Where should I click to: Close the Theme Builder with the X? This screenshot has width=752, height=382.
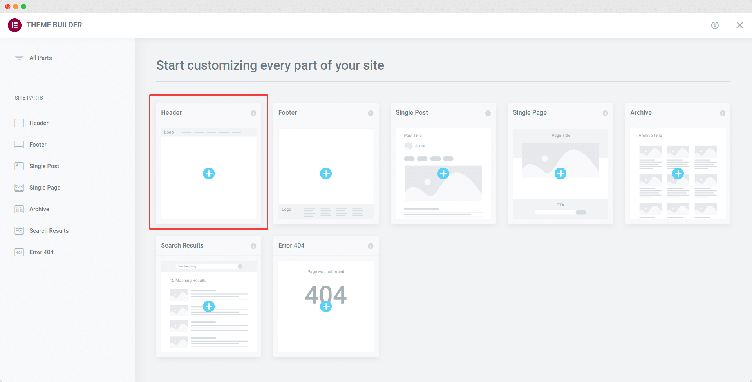pos(740,25)
